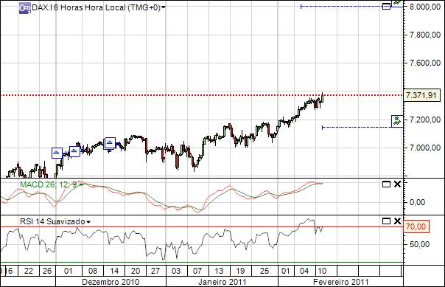Select the first blue triangle marker near 01 December
This screenshot has height=287, width=445.
tap(57, 153)
